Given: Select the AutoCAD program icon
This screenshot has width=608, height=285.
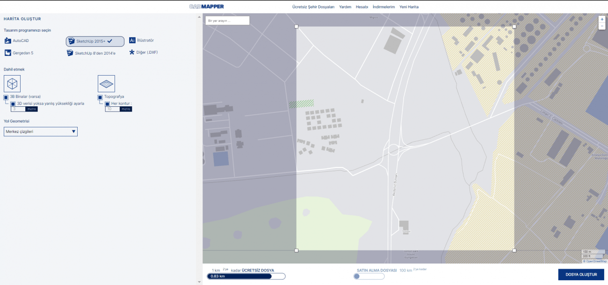Looking at the screenshot, I should [x=7, y=41].
